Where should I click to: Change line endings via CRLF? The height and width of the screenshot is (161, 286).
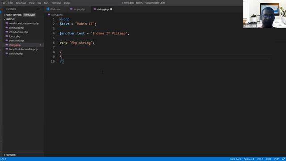tap(269, 159)
